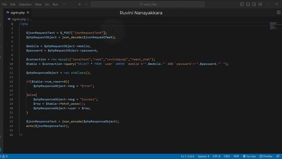The height and width of the screenshot is (159, 282).
Task: Click json_encode on line 23
Action: [x=71, y=121]
